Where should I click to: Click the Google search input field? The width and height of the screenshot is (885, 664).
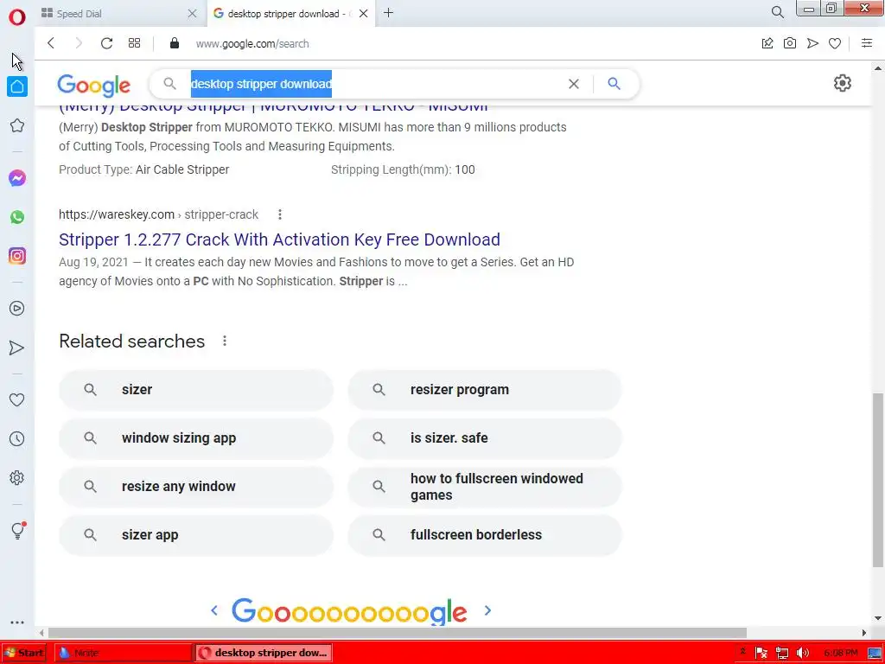click(372, 84)
